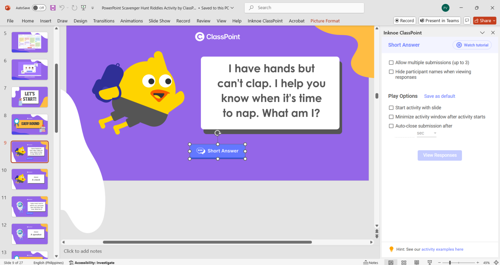The height and width of the screenshot is (265, 500).
Task: Switch to the Animations ribbon tab
Action: tap(132, 21)
